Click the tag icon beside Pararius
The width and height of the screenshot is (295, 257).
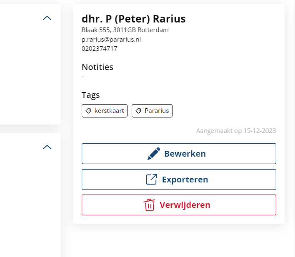click(x=138, y=111)
